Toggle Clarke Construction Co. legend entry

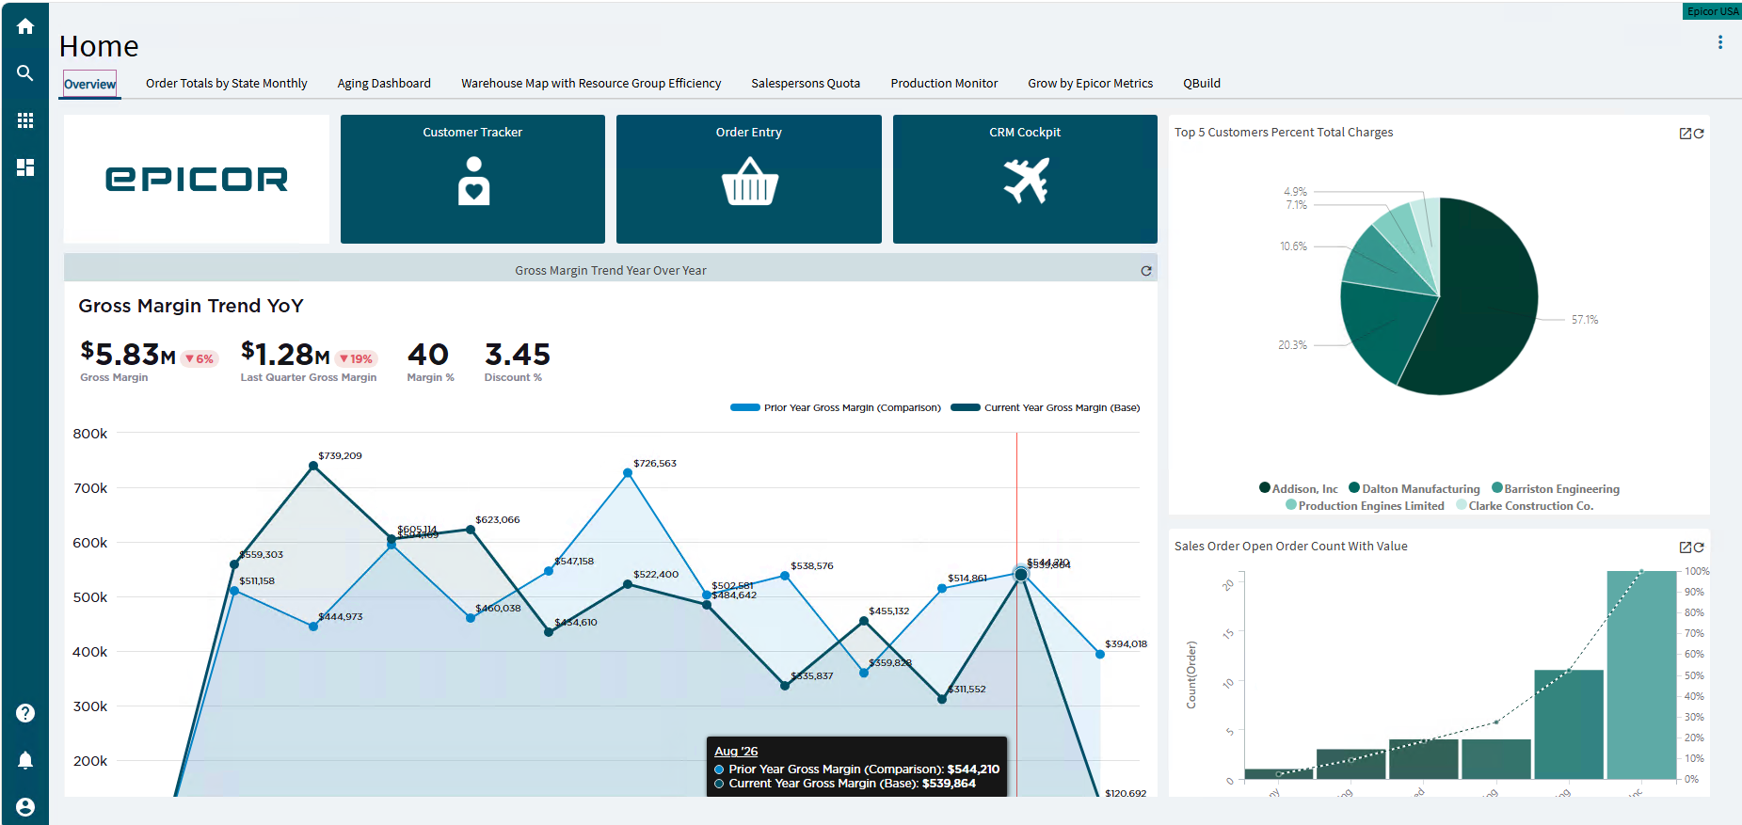click(x=1525, y=505)
